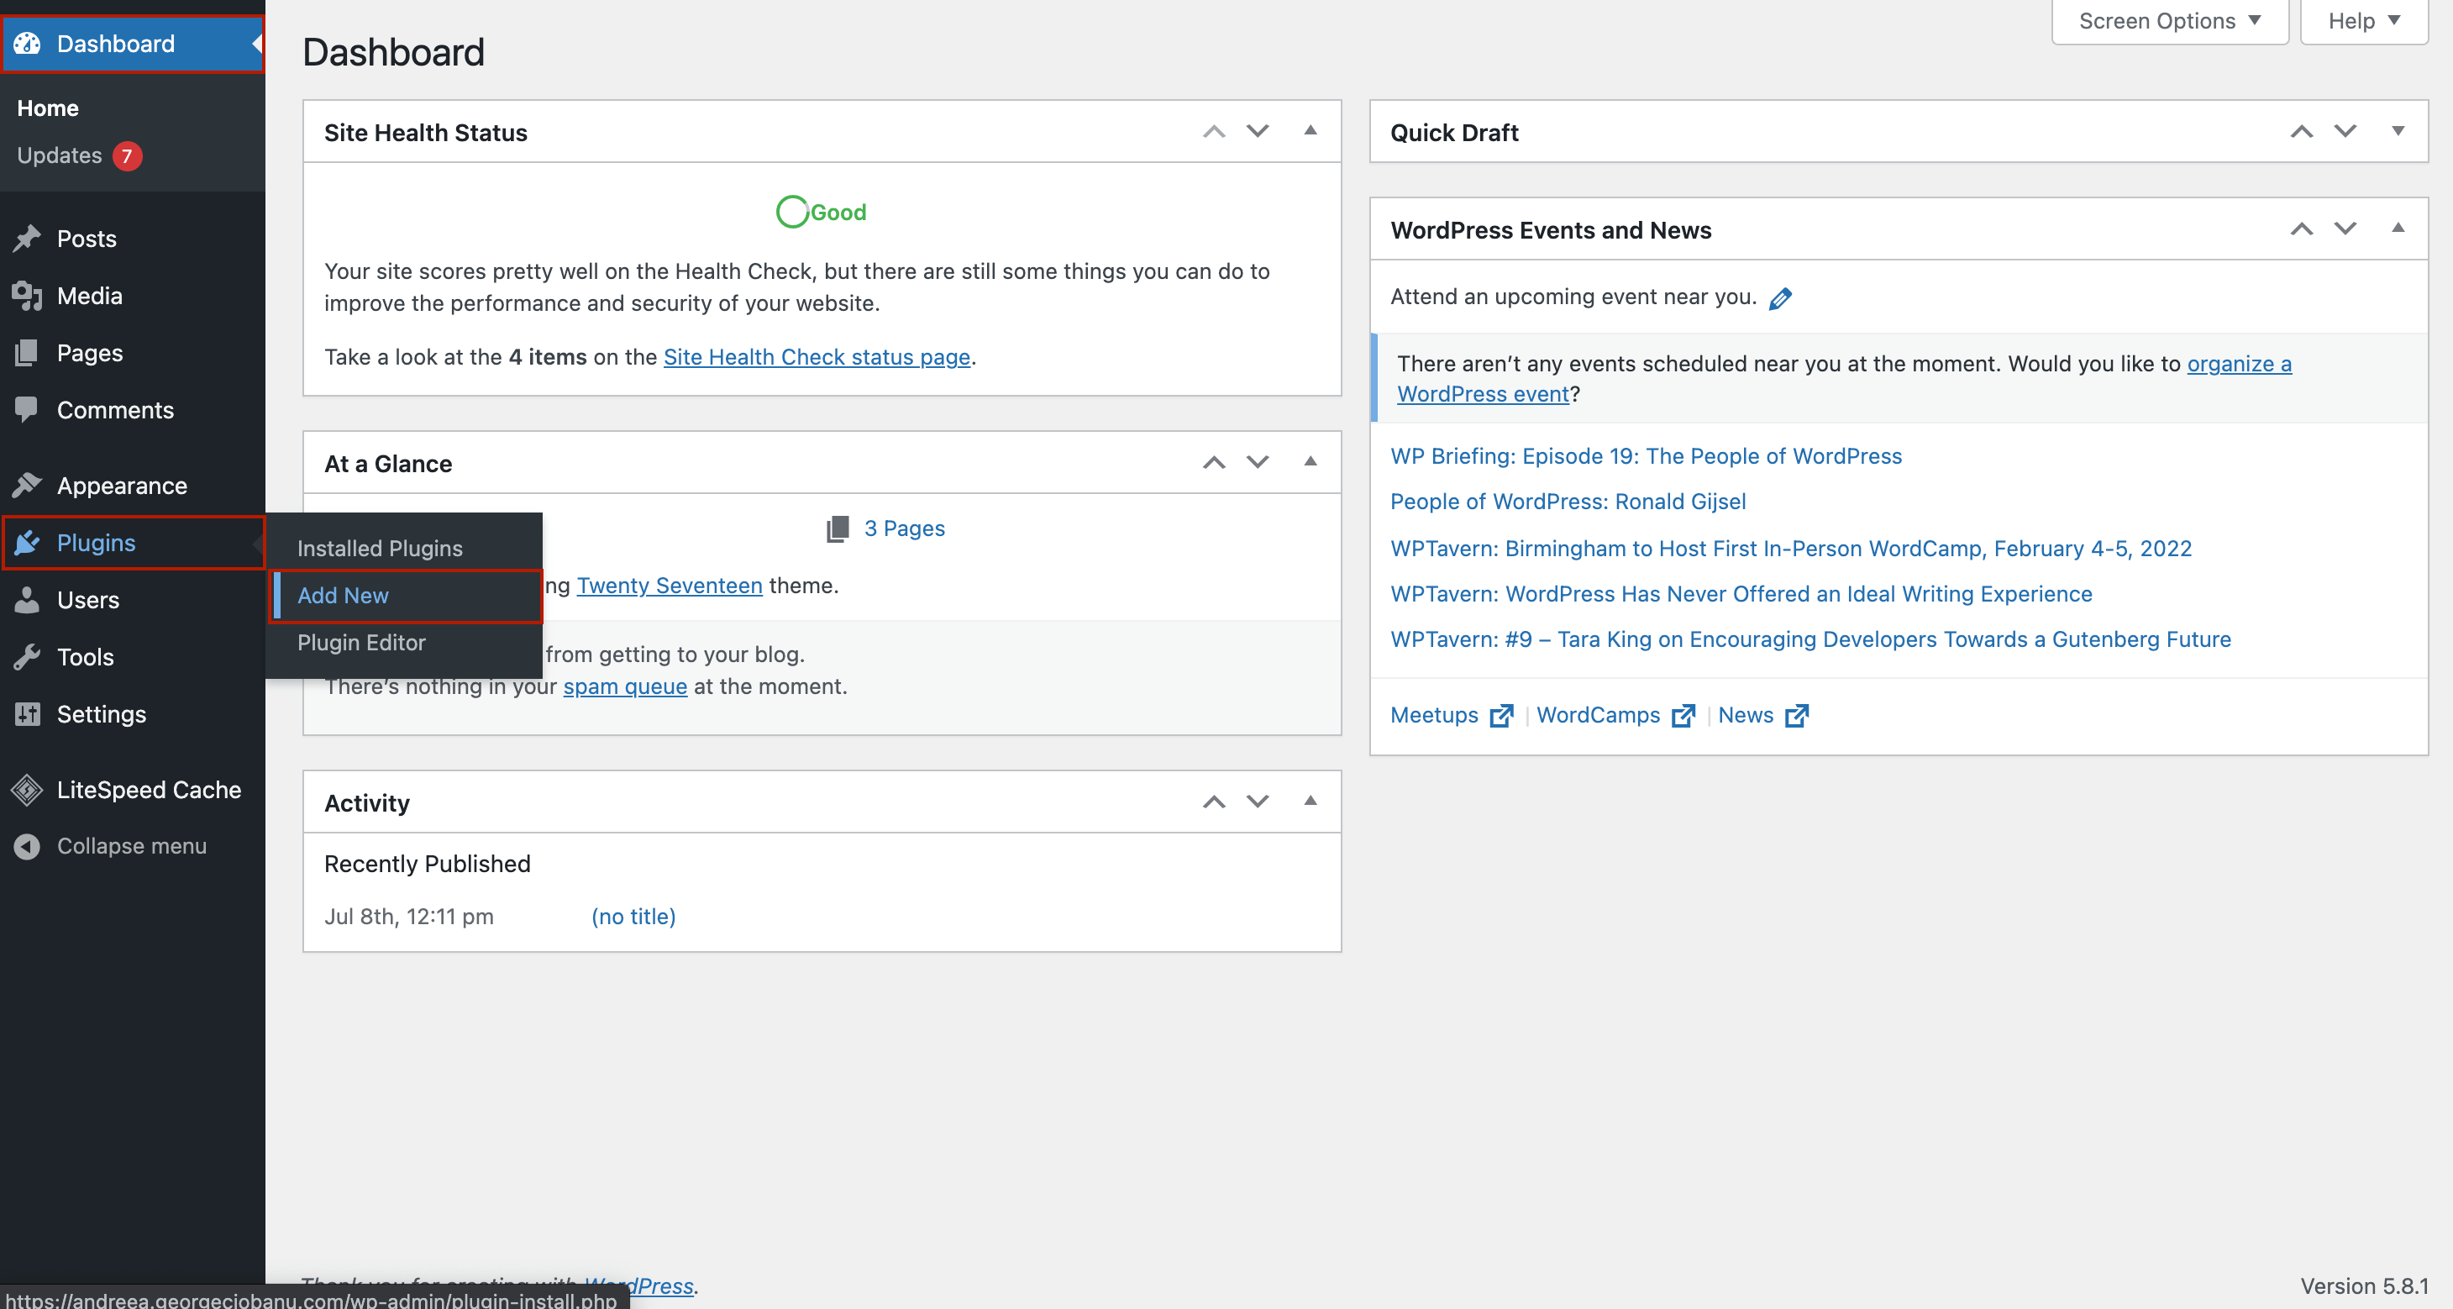
Task: Open the Help dropdown
Action: pyautogui.click(x=2363, y=21)
